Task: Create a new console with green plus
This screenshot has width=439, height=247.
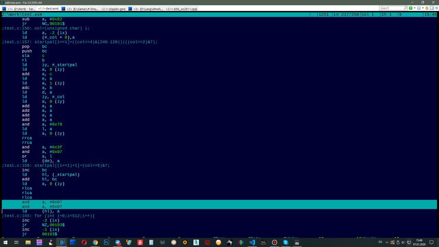Action: (411, 8)
